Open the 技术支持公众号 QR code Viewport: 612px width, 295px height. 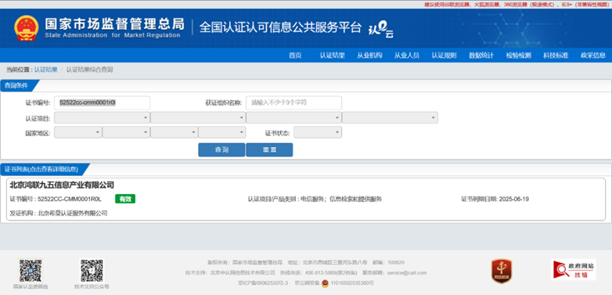[92, 271]
